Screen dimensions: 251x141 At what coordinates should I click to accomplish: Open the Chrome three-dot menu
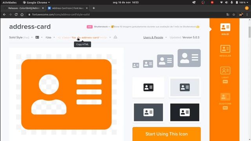pyautogui.click(x=247, y=14)
